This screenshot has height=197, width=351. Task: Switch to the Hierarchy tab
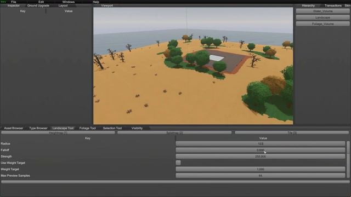point(308,5)
